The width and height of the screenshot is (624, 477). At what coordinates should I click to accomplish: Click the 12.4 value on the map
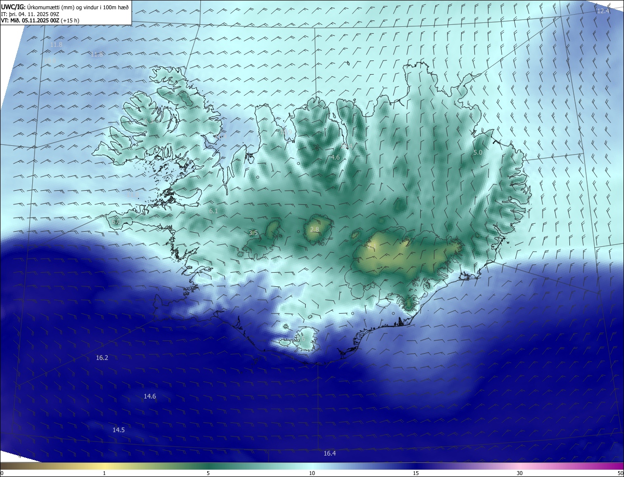point(603,11)
